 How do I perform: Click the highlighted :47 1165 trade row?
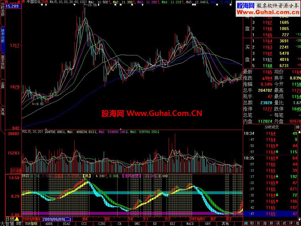point(271,214)
